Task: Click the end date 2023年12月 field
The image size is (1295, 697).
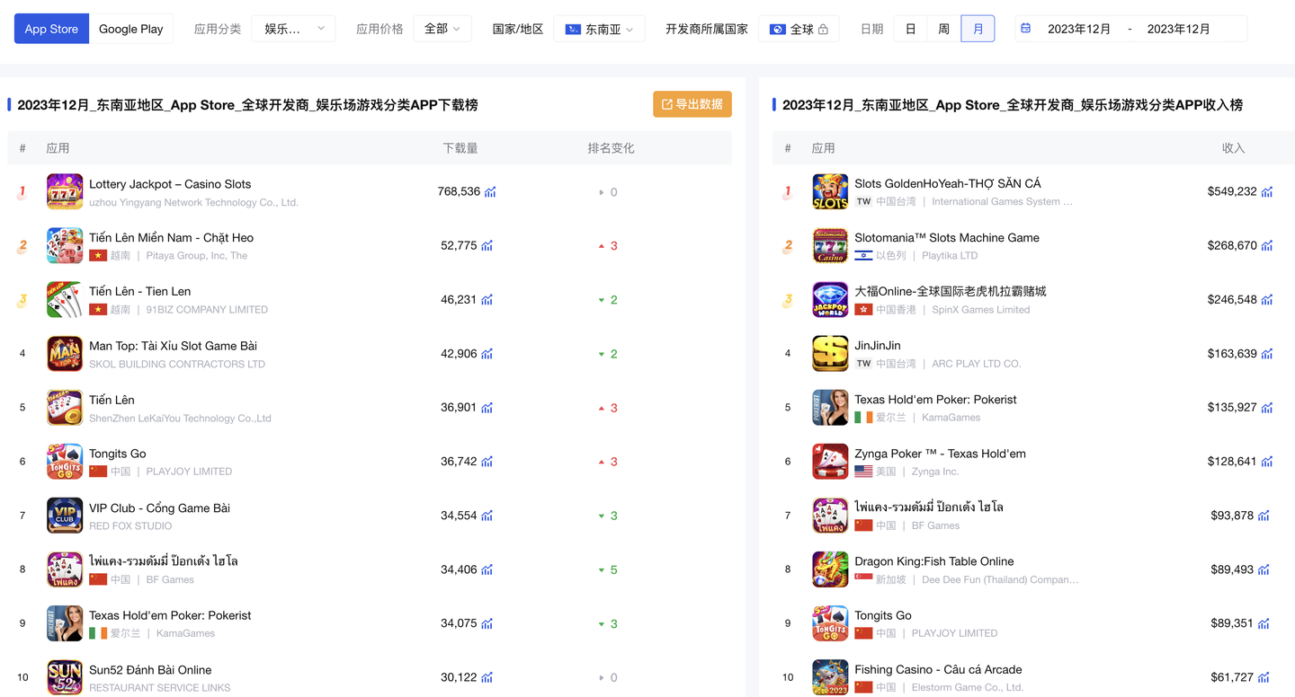Action: [1179, 29]
